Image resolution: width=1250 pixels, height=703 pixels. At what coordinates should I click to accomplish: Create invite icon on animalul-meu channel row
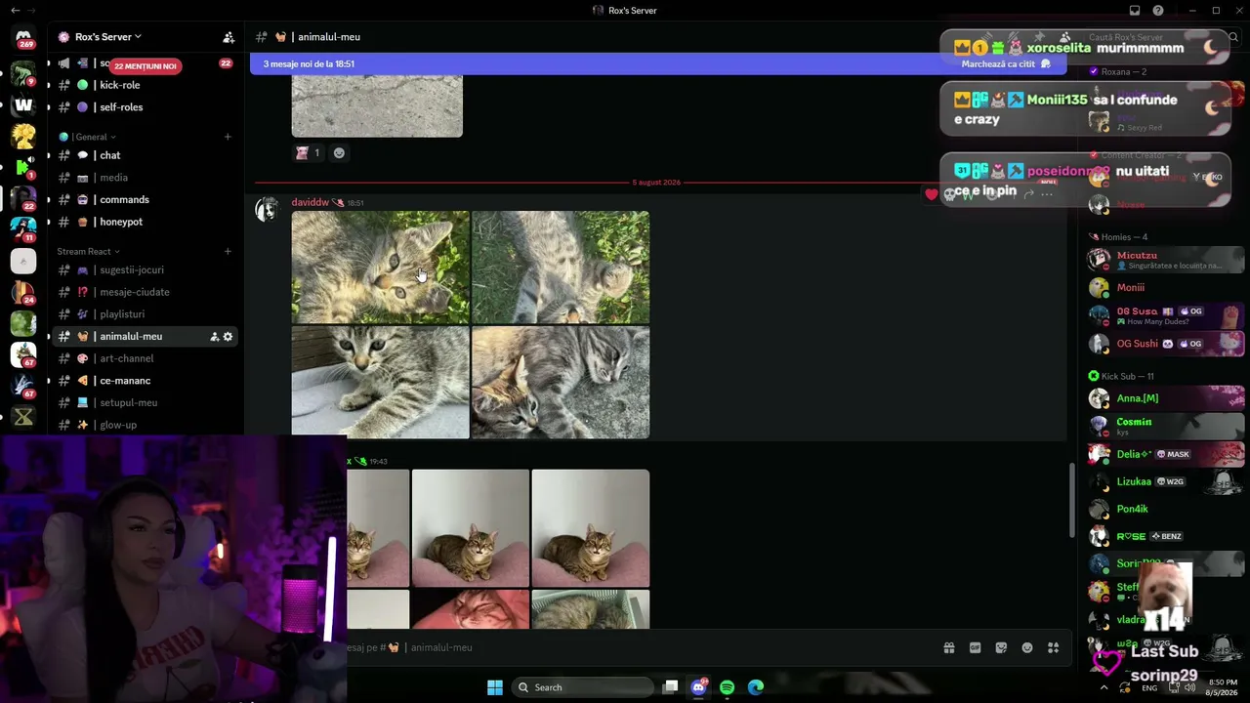(x=214, y=337)
